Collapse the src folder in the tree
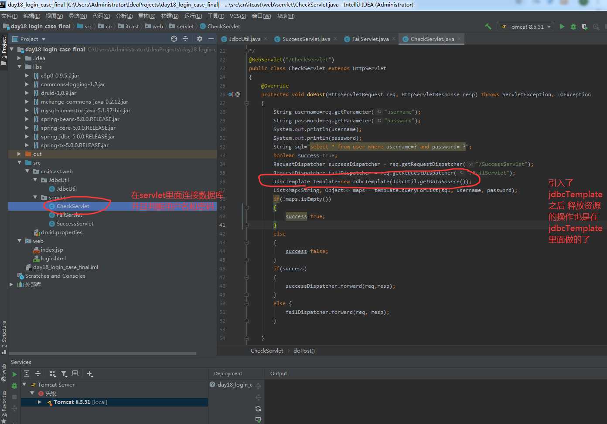The image size is (607, 424). tap(19, 163)
